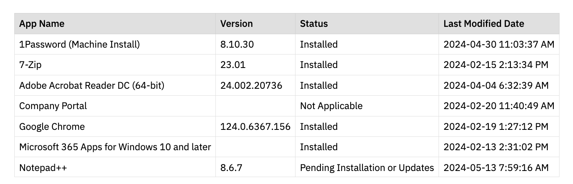Select Microsoft 365 Apps for Windows 10

coord(115,147)
